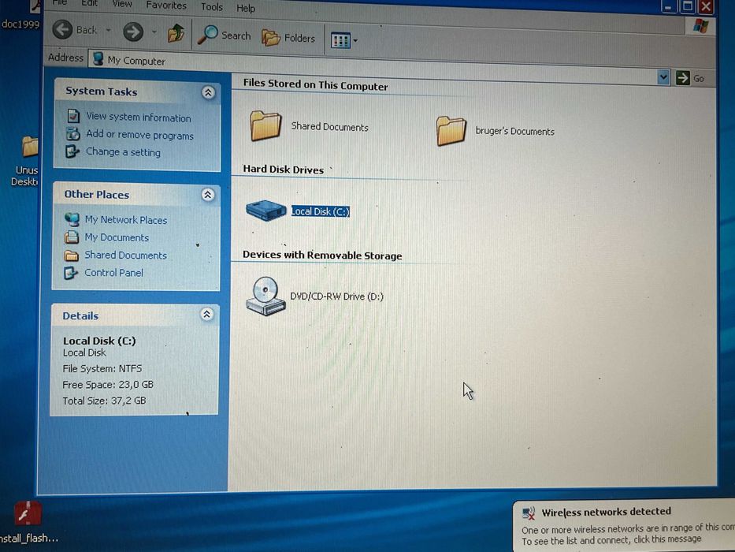Click the My Documents sidebar icon
This screenshot has height=552, width=735.
click(x=71, y=237)
